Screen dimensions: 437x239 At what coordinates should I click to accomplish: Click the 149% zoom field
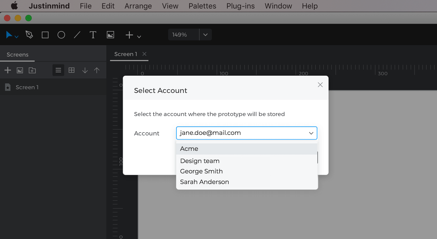(x=183, y=35)
